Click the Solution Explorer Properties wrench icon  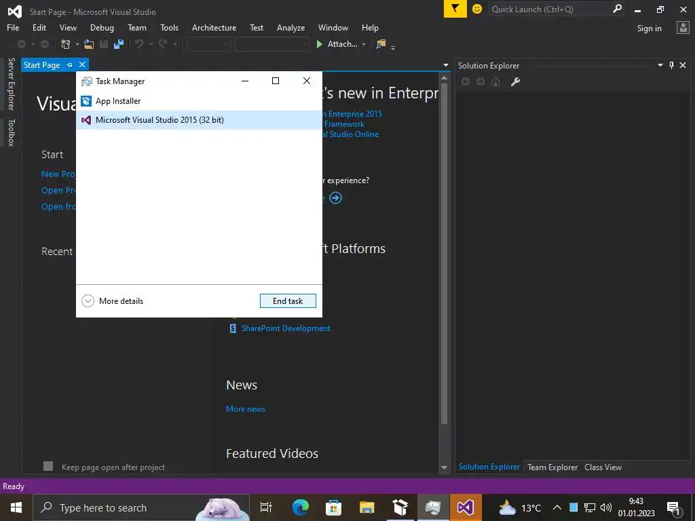[x=515, y=81]
